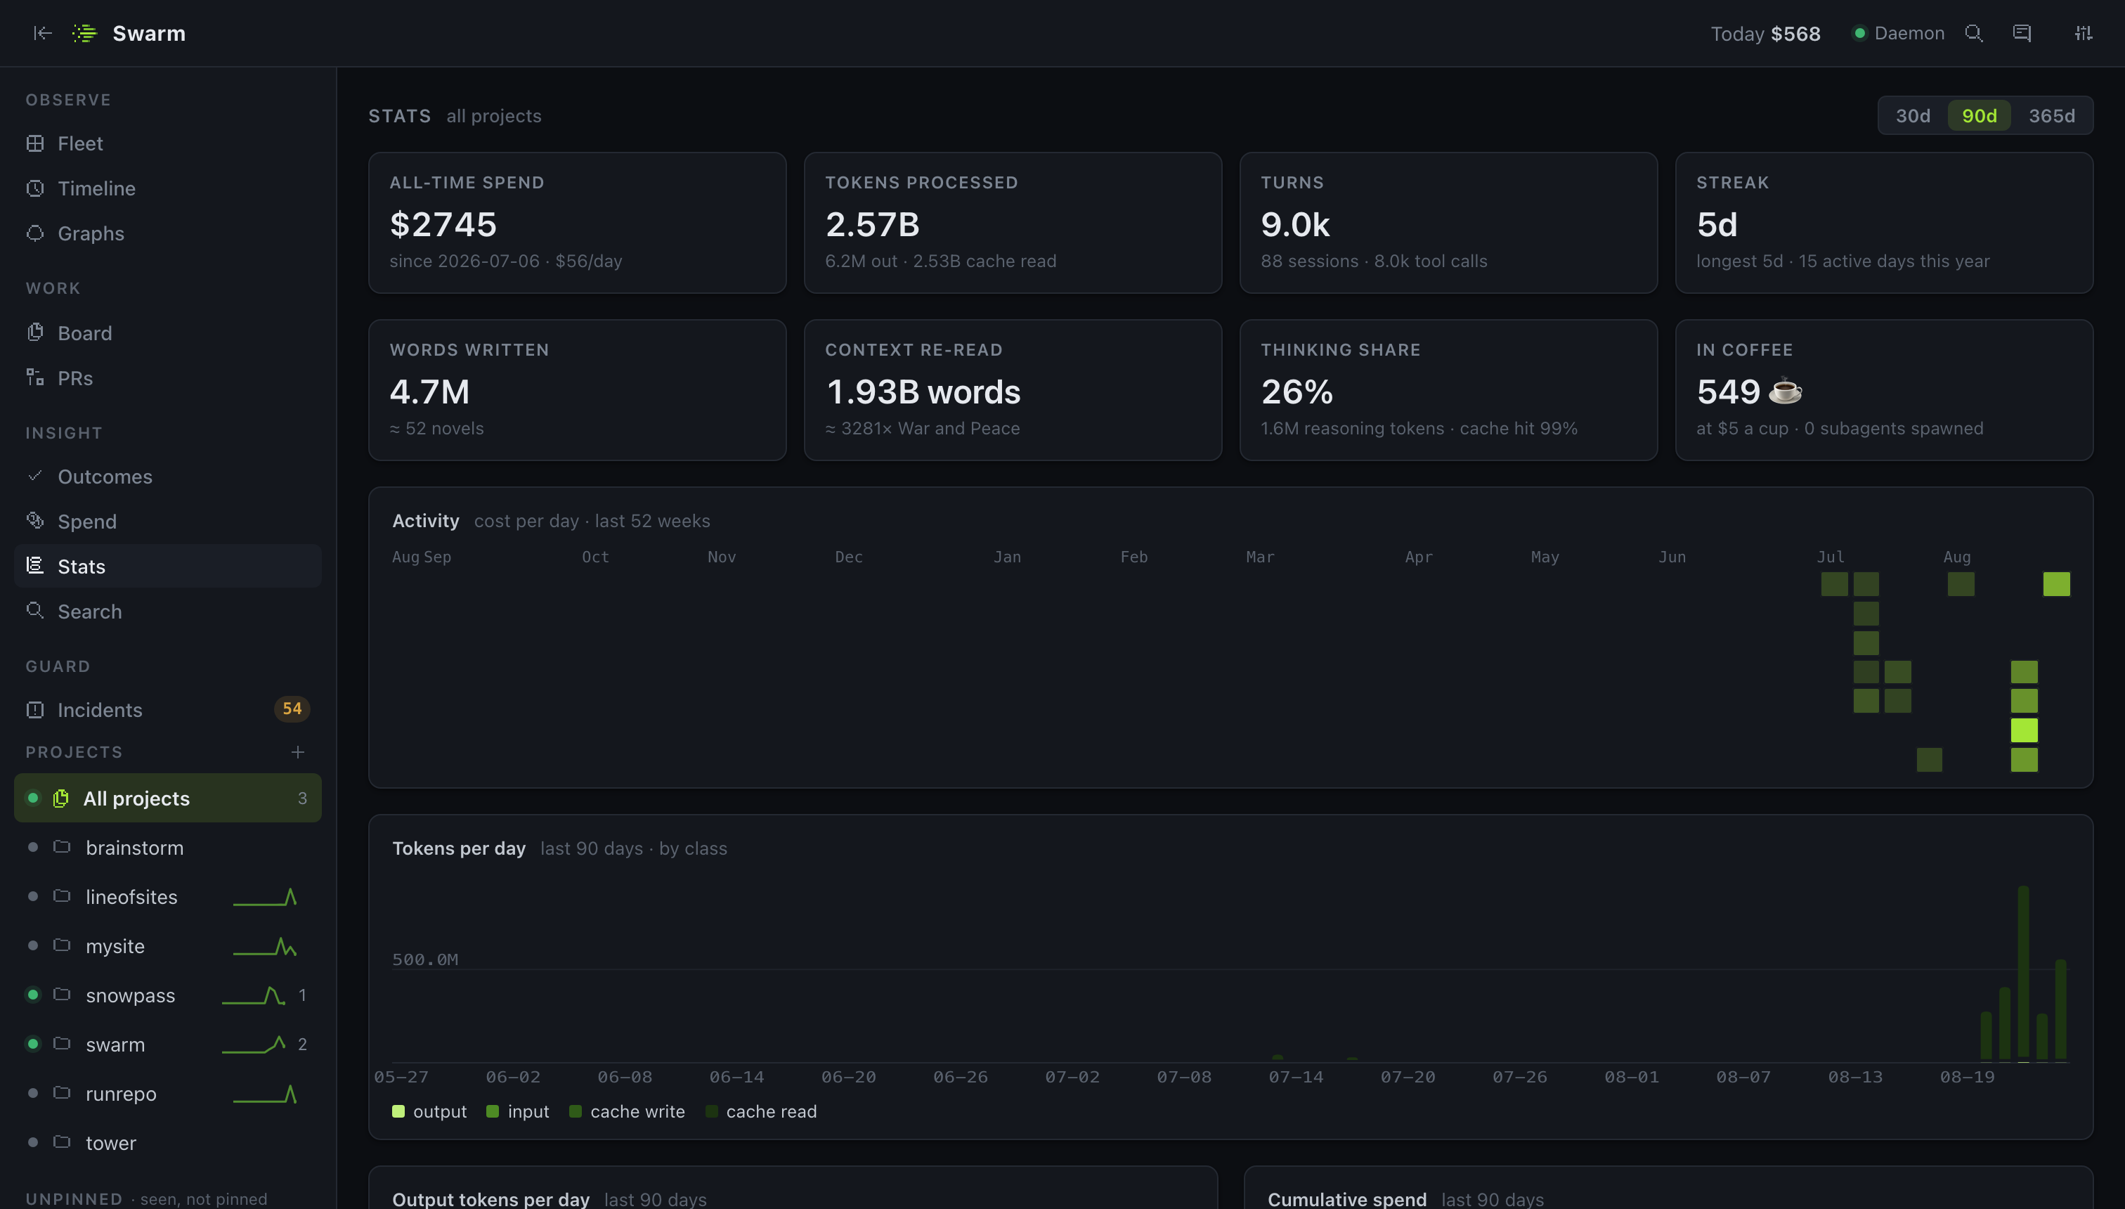Open the settings sliders icon

(x=2084, y=33)
